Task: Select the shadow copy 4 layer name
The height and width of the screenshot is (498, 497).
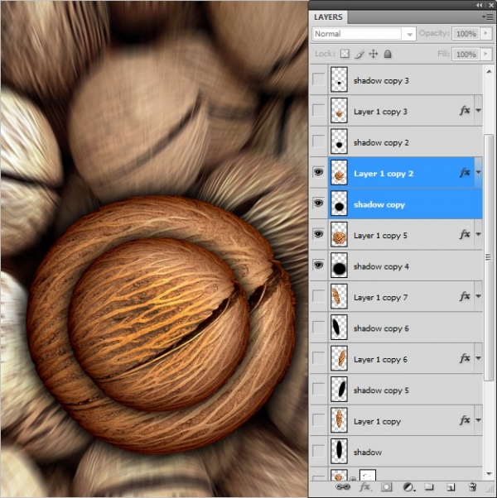Action: coord(381,266)
